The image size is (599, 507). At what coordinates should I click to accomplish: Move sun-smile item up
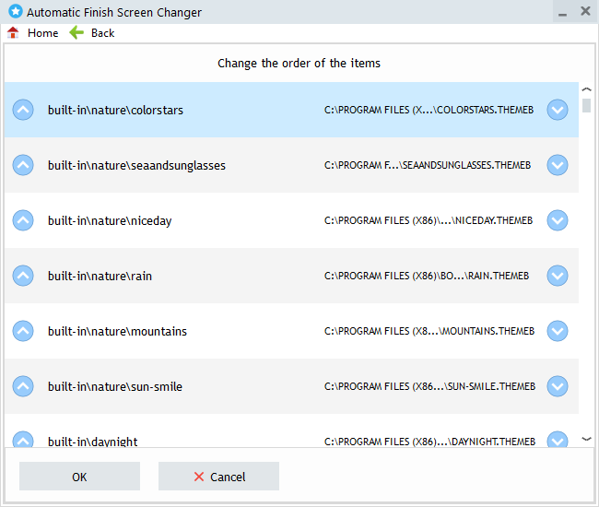[x=23, y=386]
